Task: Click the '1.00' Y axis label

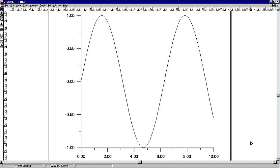Action: 70,16
